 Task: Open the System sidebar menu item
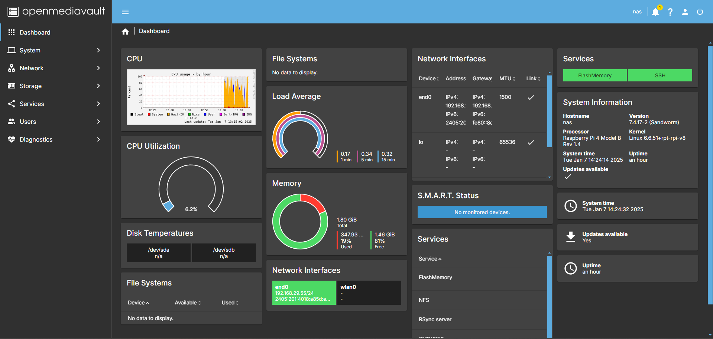pos(56,50)
